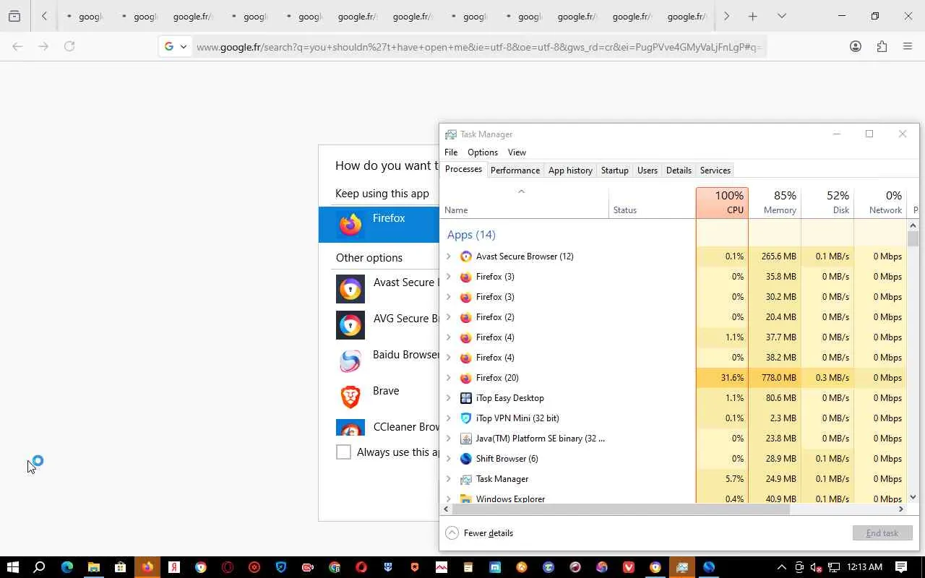
Task: Switch to the Users tab
Action: click(x=647, y=171)
